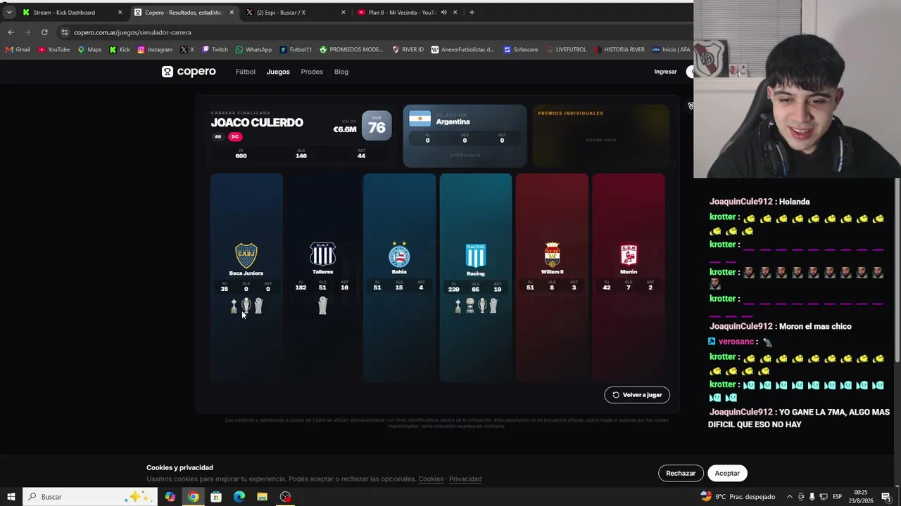Reject cookies with the Rechazar button
This screenshot has width=901, height=506.
point(681,474)
